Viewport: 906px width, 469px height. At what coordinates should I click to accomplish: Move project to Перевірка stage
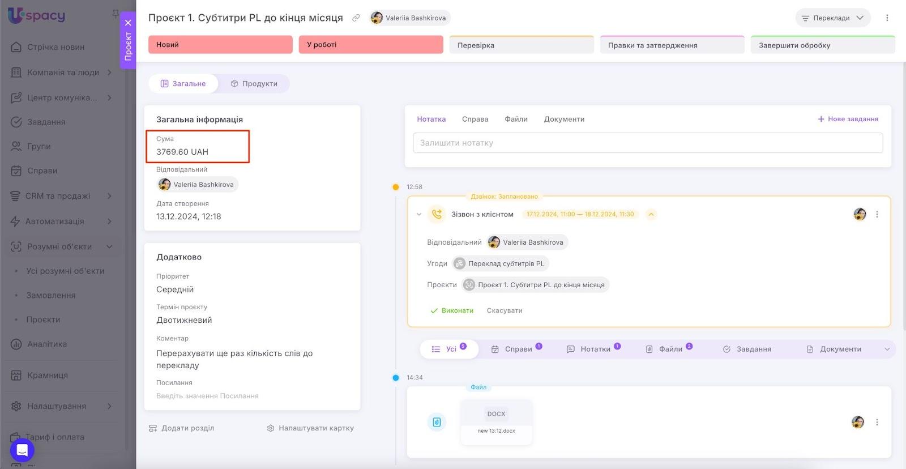click(522, 45)
